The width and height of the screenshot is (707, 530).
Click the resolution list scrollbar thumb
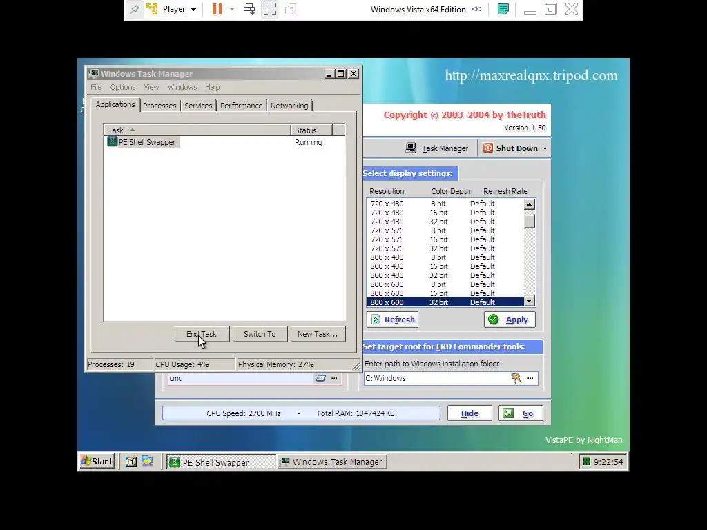[x=530, y=222]
